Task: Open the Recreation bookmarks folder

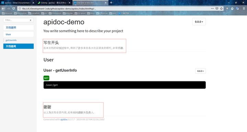Action: pyautogui.click(x=20, y=13)
